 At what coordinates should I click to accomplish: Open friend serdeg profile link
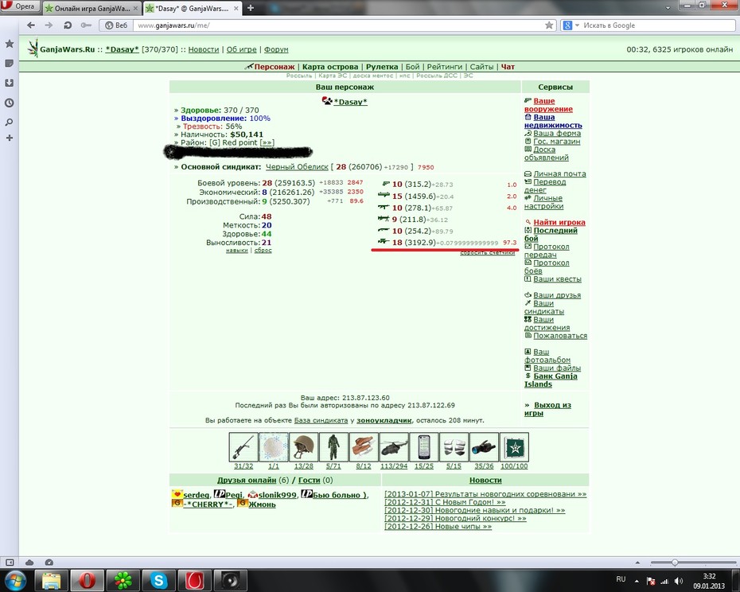pyautogui.click(x=196, y=495)
